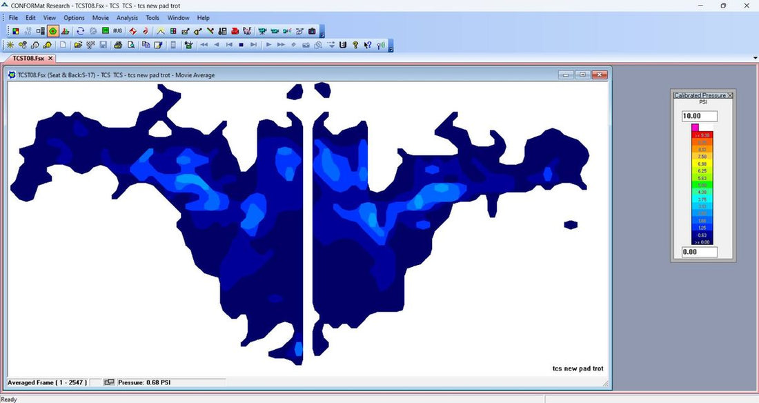Select the TCST08.Fsx document tab
The height and width of the screenshot is (403, 759).
point(29,59)
